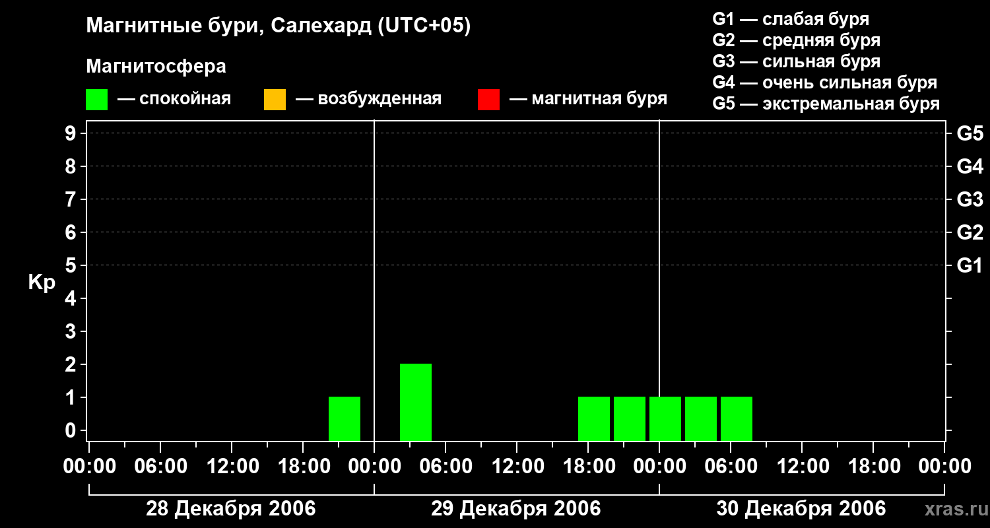
Task: Click the "G4" label on the right axis
Action: (x=970, y=166)
